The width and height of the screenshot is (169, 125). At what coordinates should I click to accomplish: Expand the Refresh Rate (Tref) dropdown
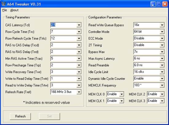pos(79,92)
